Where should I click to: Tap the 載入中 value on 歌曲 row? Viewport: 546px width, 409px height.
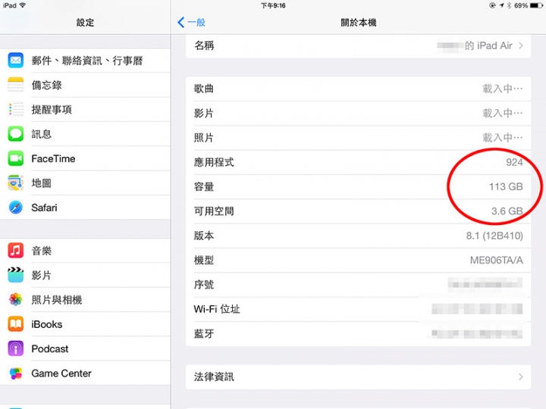503,89
